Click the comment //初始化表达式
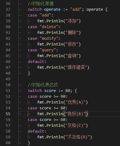The image size is (120, 146). pos(43,85)
